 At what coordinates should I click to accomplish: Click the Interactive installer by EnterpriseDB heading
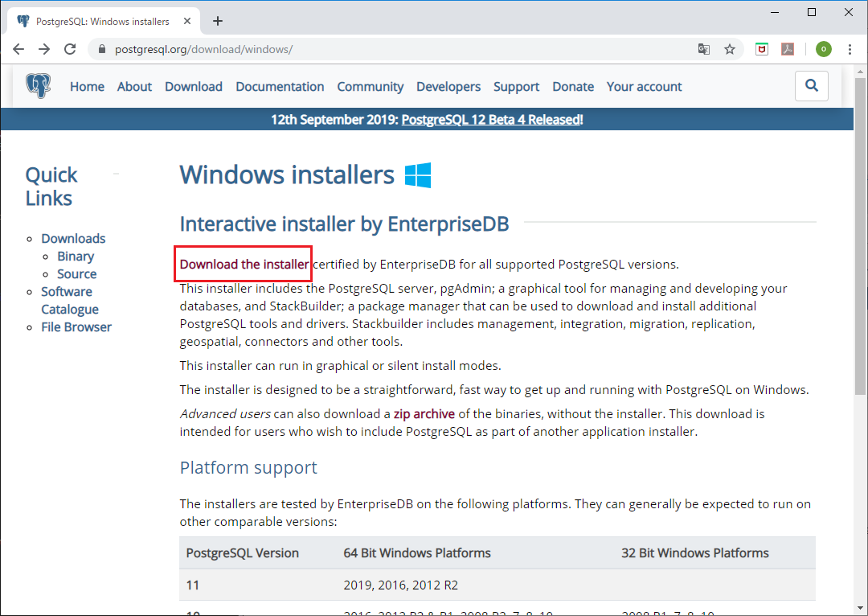(x=344, y=224)
